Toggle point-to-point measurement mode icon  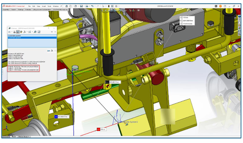point(21,32)
